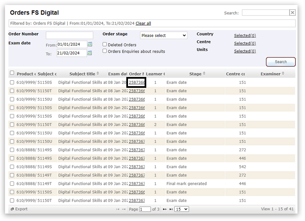Click the Clear all filter link
305x221 pixels.
point(143,23)
